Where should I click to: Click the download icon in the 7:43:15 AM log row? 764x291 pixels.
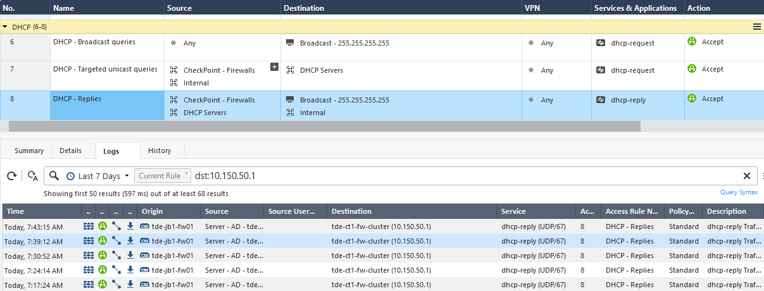point(130,226)
